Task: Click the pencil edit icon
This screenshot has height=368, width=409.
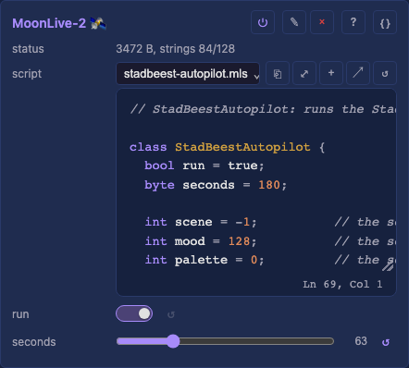Action: coord(294,22)
